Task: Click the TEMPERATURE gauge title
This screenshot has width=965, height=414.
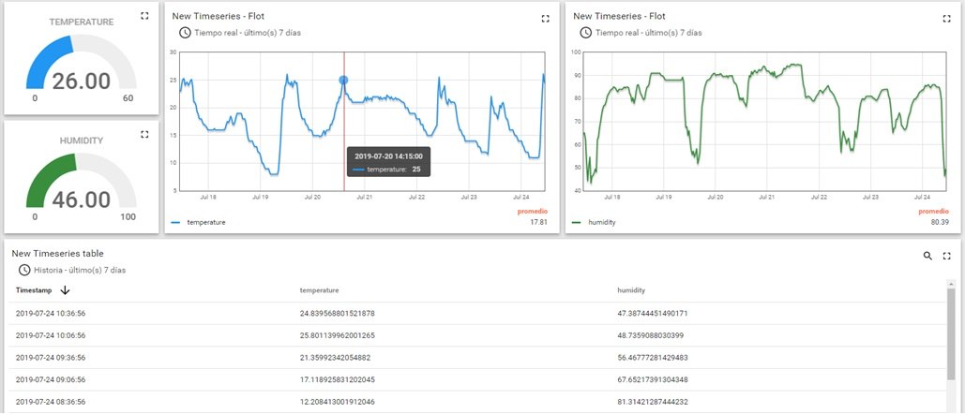Action: (x=82, y=22)
